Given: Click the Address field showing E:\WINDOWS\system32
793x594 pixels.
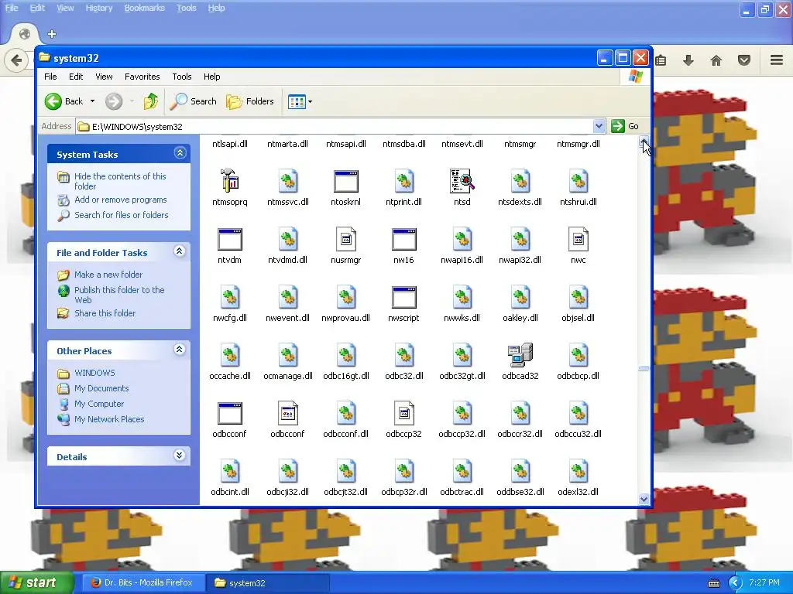Looking at the screenshot, I should coord(334,126).
